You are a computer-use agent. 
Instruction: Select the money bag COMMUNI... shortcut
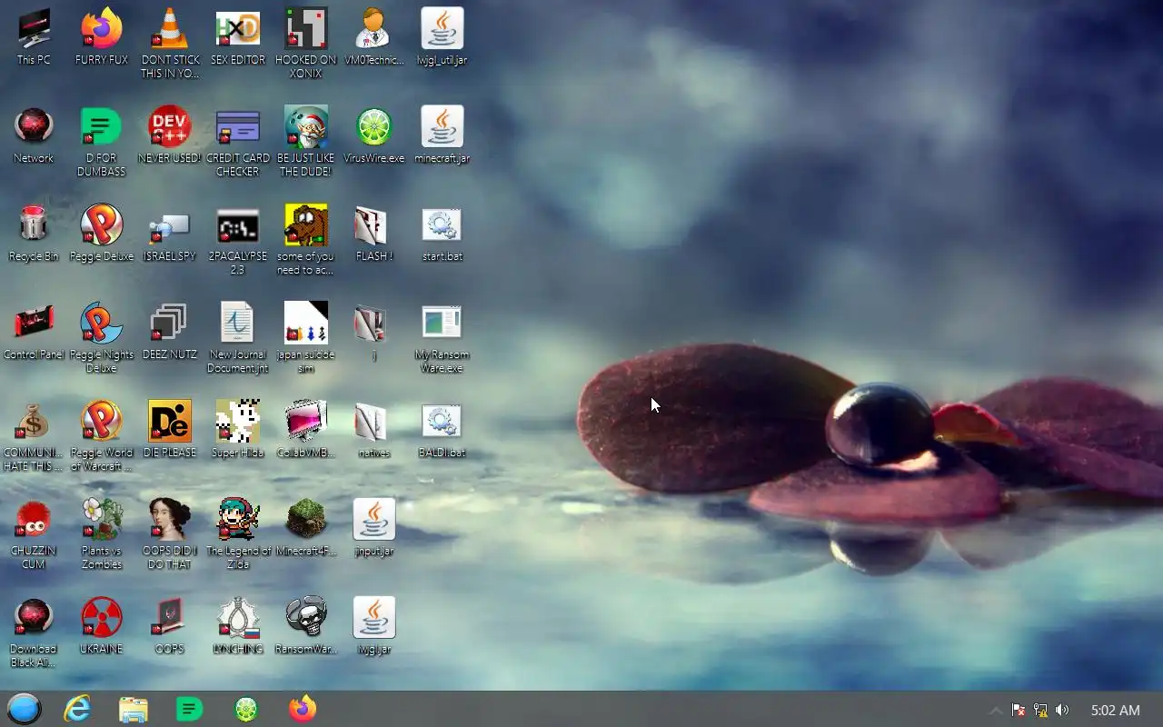click(x=34, y=436)
